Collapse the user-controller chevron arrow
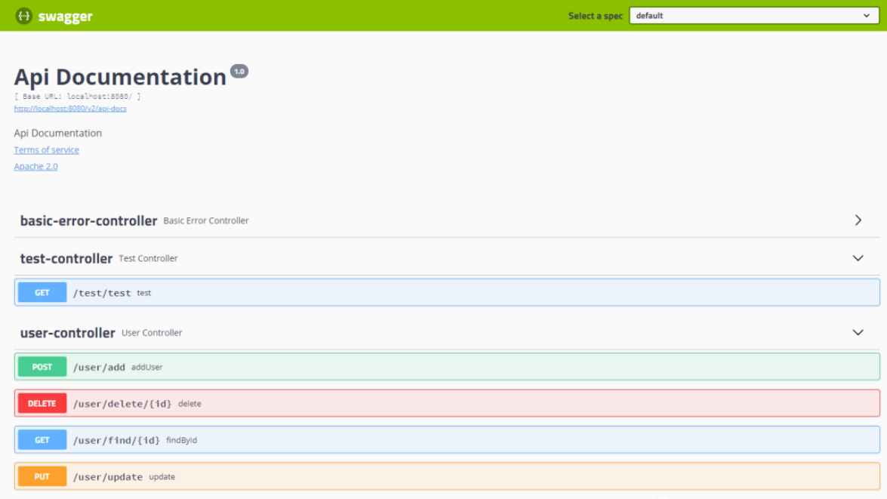 (x=858, y=332)
